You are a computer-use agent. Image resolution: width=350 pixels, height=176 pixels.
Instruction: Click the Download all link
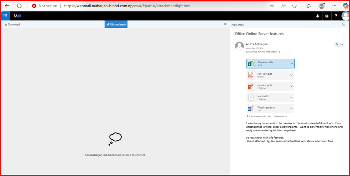coord(280,117)
